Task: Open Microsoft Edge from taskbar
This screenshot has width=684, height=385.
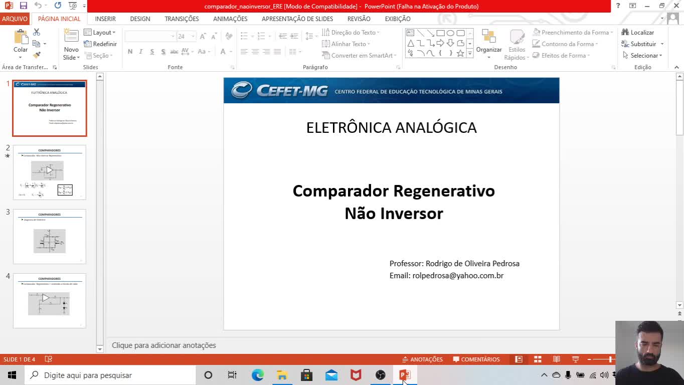Action: click(258, 375)
